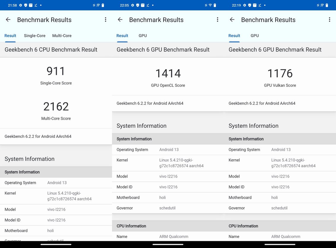Open GPU tab on OpenCL screen
This screenshot has height=248, width=336.
point(143,36)
